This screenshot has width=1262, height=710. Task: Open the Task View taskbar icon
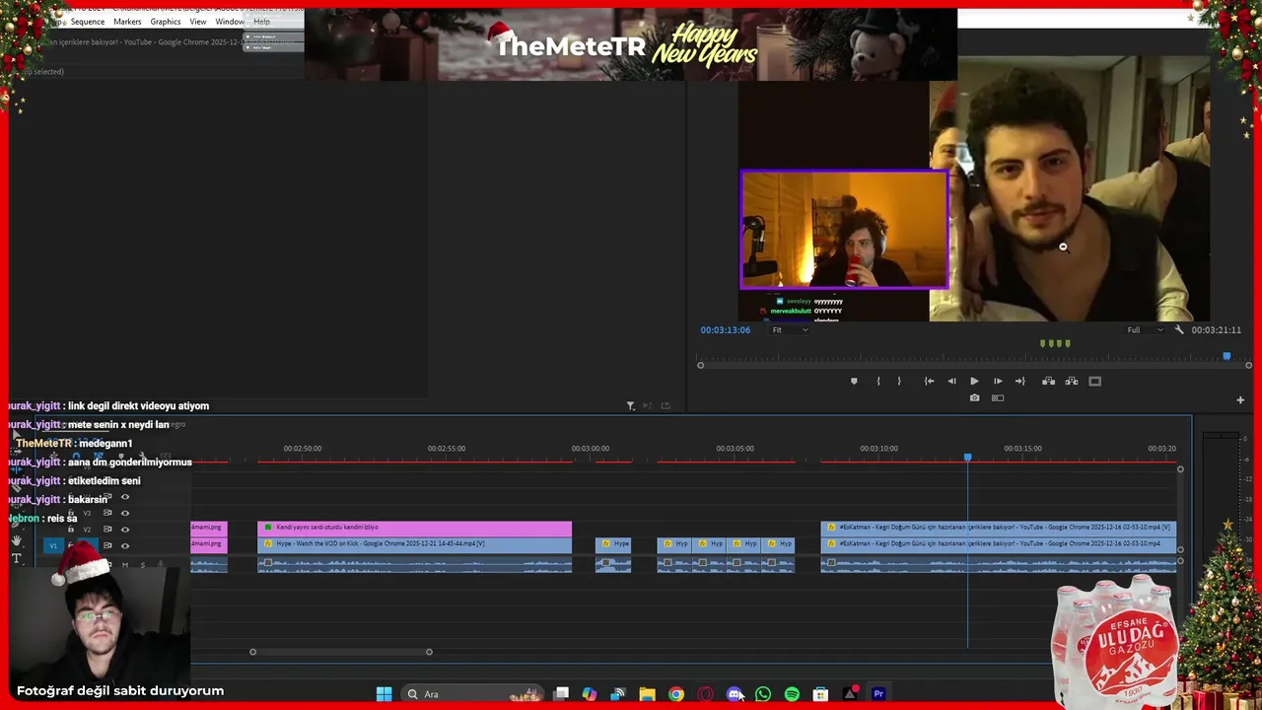click(x=561, y=694)
